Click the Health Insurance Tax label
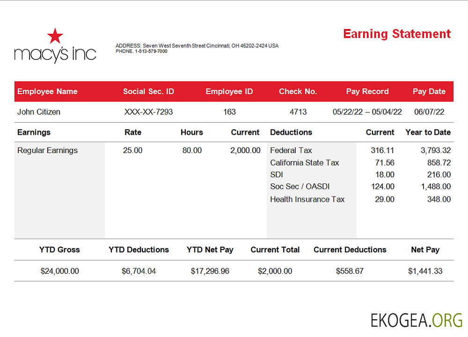Screen dimensions: 468x337 pyautogui.click(x=307, y=199)
